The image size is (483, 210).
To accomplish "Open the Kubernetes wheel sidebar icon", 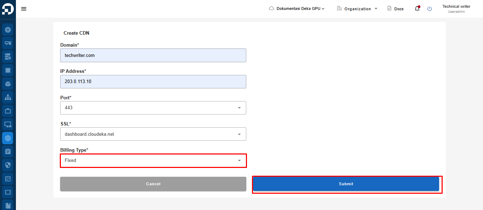I will click(x=8, y=29).
